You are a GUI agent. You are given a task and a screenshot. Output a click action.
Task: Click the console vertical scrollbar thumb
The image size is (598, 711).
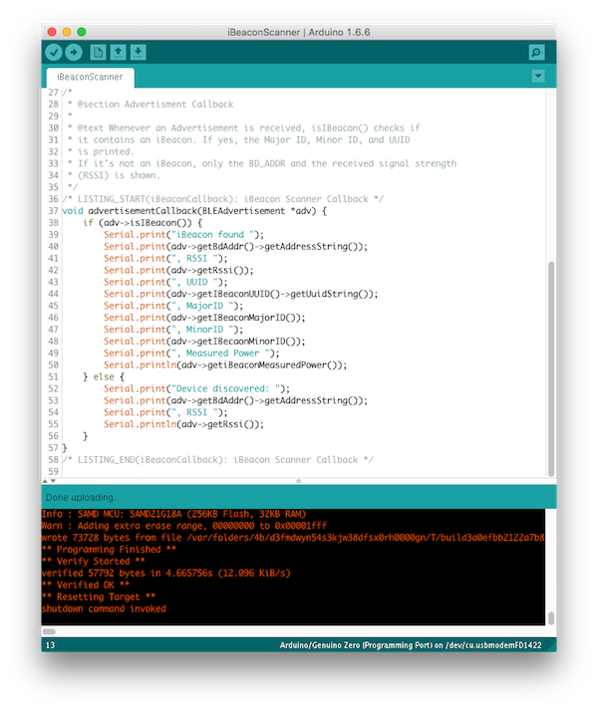(551, 618)
